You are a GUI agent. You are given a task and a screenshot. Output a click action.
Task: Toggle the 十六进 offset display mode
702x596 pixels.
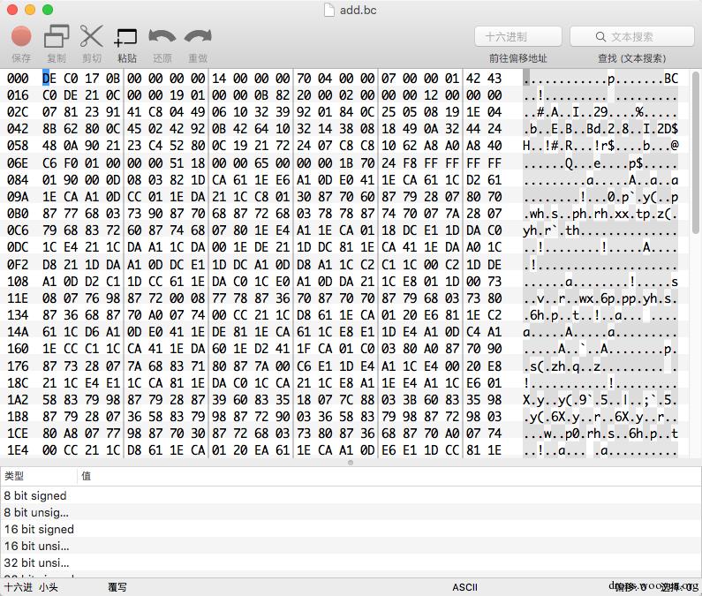point(19,587)
